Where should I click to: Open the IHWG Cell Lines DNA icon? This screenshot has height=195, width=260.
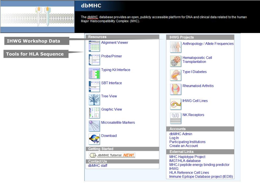tap(176, 104)
